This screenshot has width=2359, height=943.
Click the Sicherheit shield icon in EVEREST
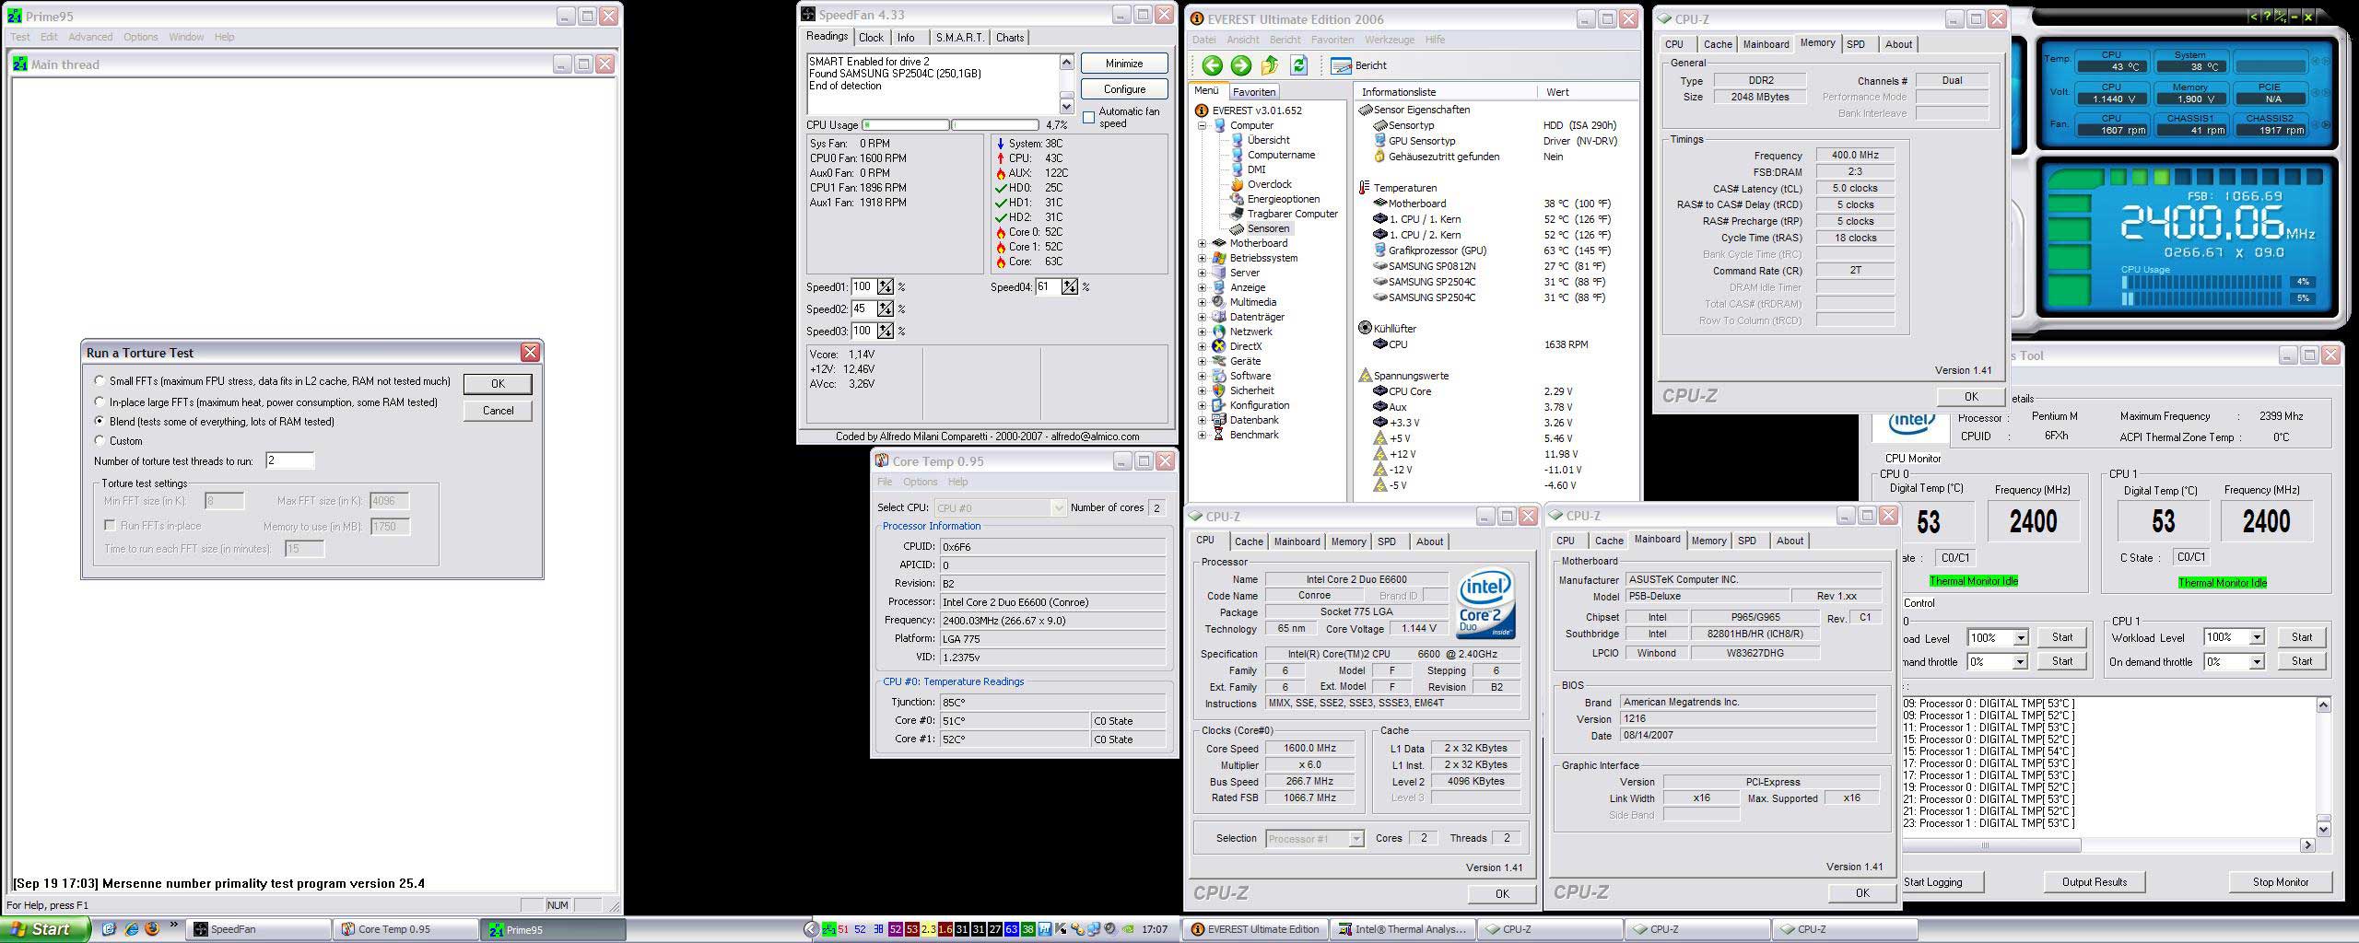pos(1219,390)
